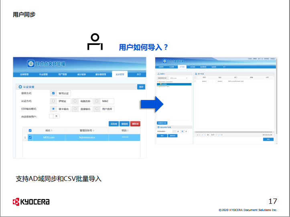Check the IP地址 authentication checkbox
This screenshot has height=217, width=290.
[53, 101]
